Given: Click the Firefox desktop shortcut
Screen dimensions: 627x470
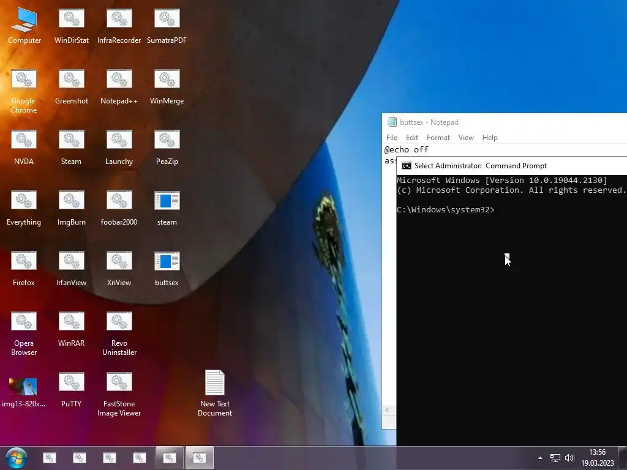Looking at the screenshot, I should click(24, 269).
